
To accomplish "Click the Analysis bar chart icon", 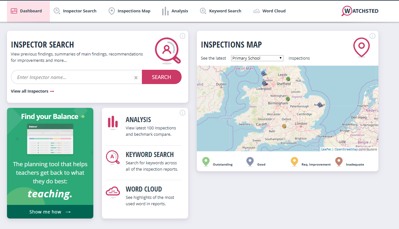I will 113,123.
